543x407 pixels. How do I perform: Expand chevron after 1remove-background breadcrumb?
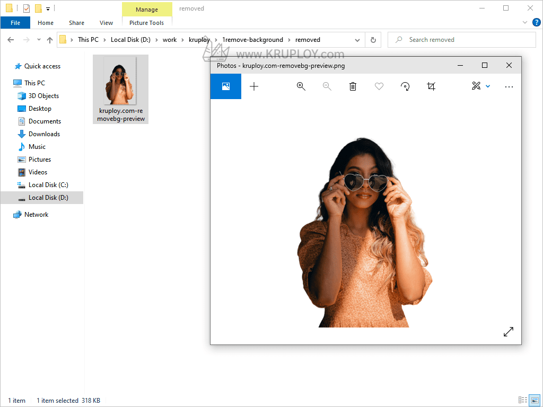(289, 40)
